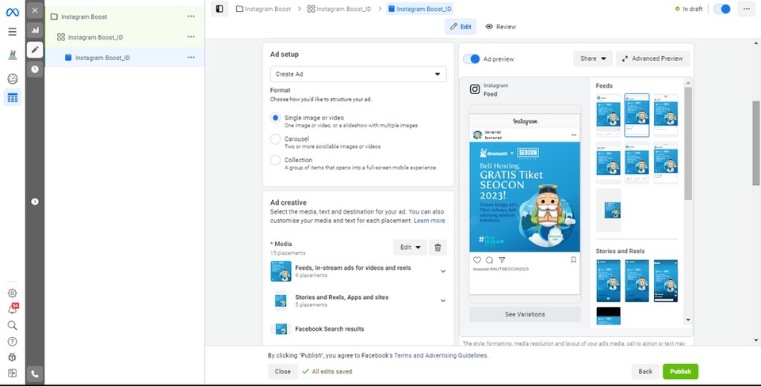Click the All edits saved status
Image resolution: width=761 pixels, height=386 pixels.
[x=327, y=372]
